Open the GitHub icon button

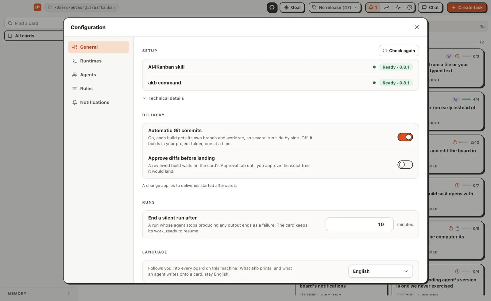pos(272,7)
